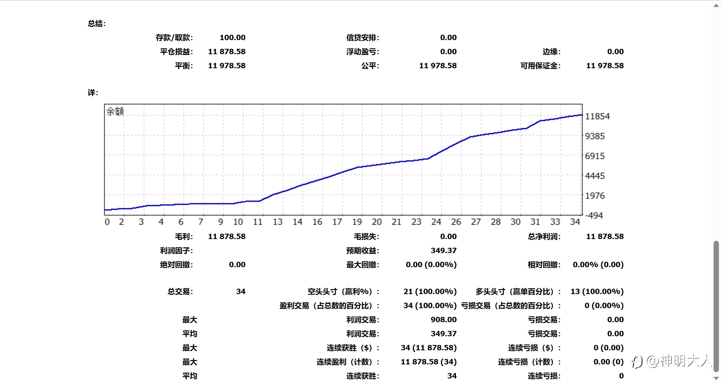The image size is (721, 383).
Task: Click the 连续获胜 average label
Action: (363, 376)
